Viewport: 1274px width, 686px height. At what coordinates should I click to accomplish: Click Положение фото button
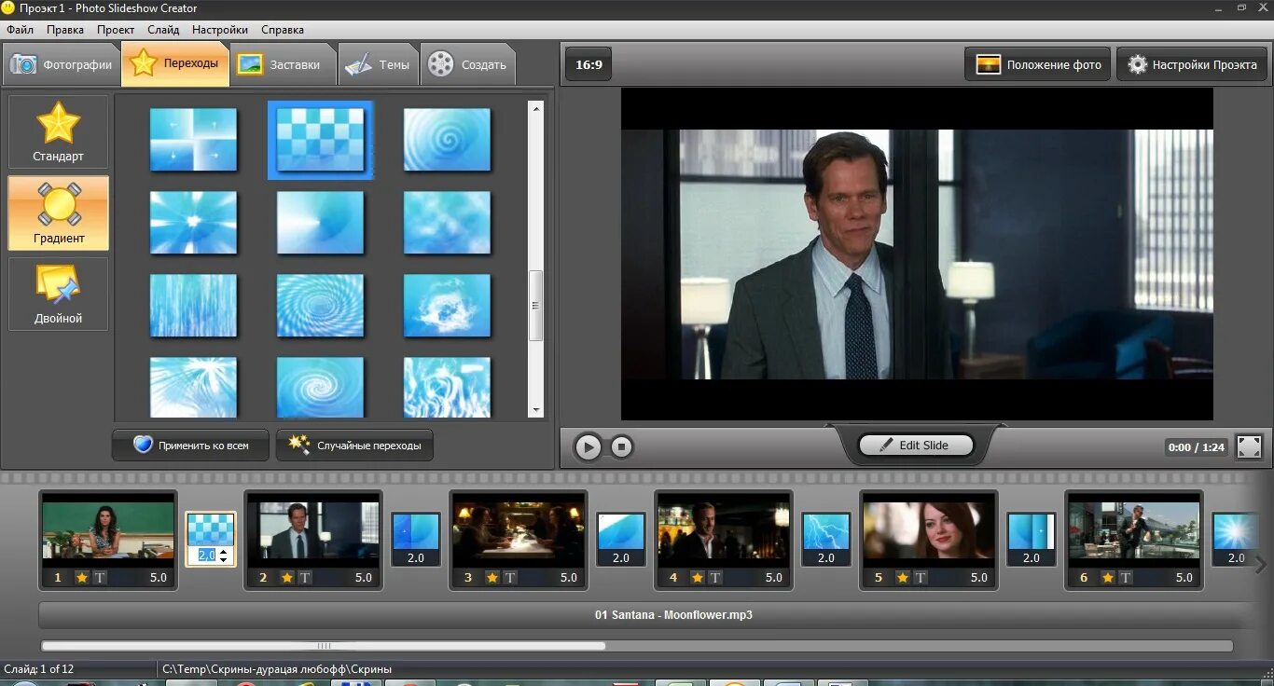click(1038, 64)
